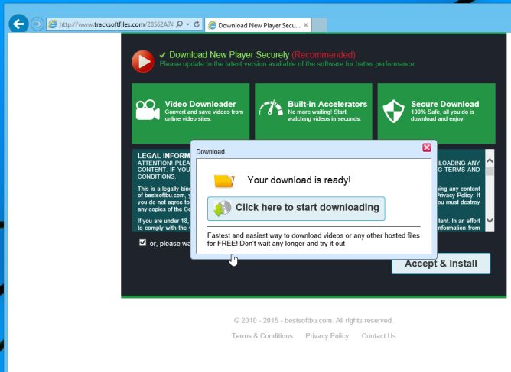Click the Internet Explorer icon on tab
Image resolution: width=511 pixels, height=372 pixels.
point(212,25)
